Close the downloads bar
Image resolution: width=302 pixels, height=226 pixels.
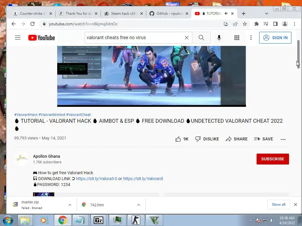coord(296,205)
